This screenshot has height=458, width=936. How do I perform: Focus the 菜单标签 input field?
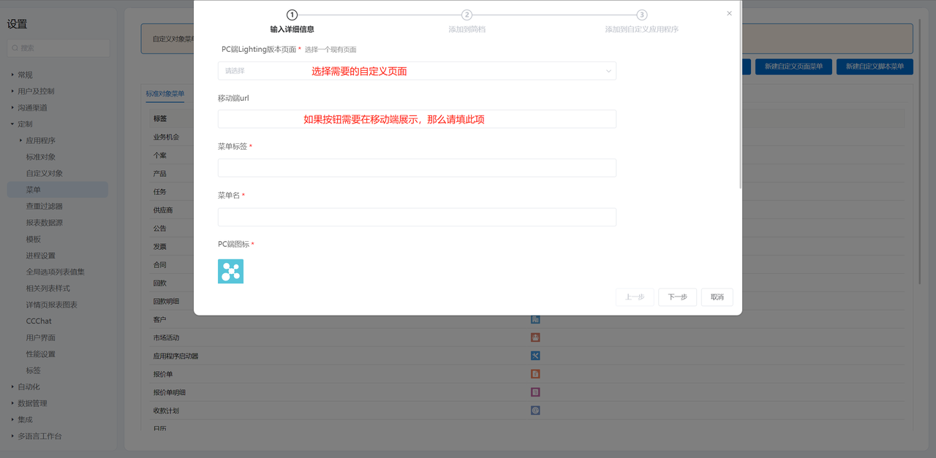click(x=417, y=168)
